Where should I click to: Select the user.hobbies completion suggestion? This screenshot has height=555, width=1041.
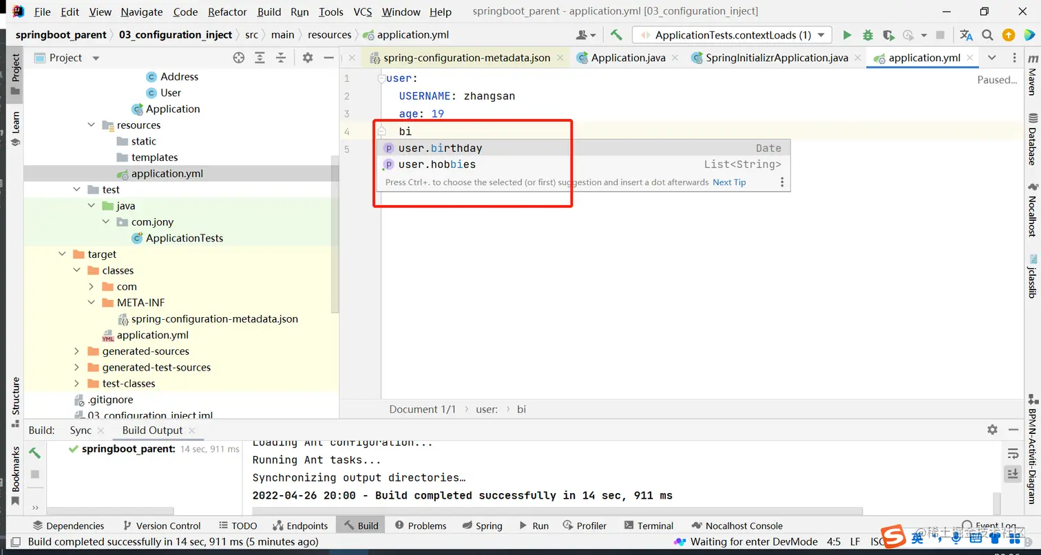coord(583,164)
